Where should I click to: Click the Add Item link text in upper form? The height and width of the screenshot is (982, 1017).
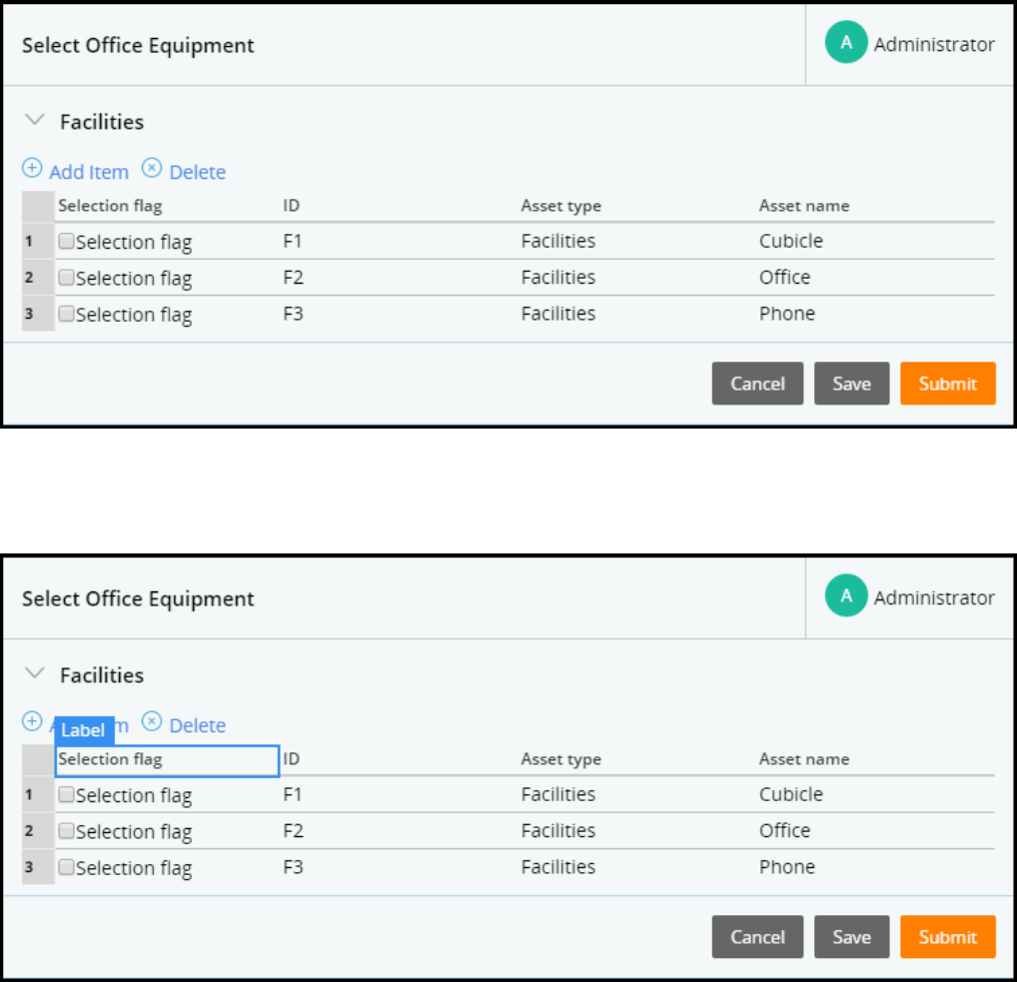[x=89, y=172]
